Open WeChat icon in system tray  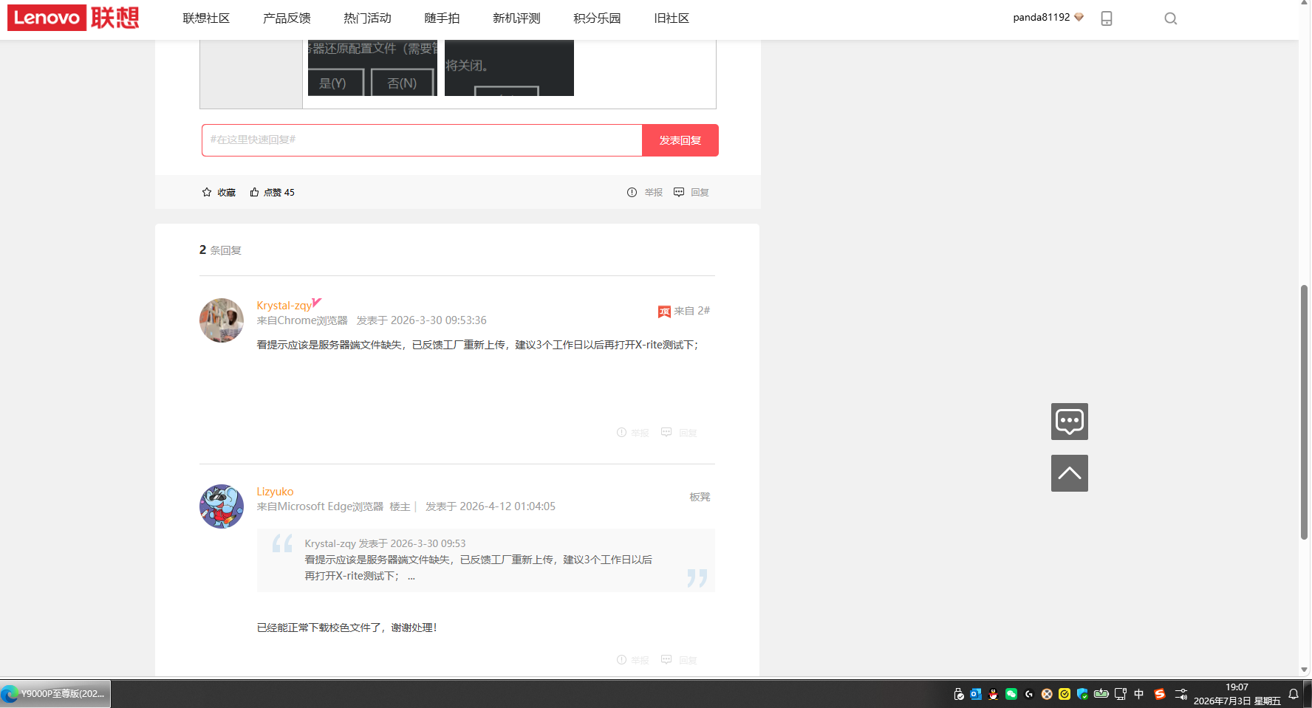click(1011, 694)
